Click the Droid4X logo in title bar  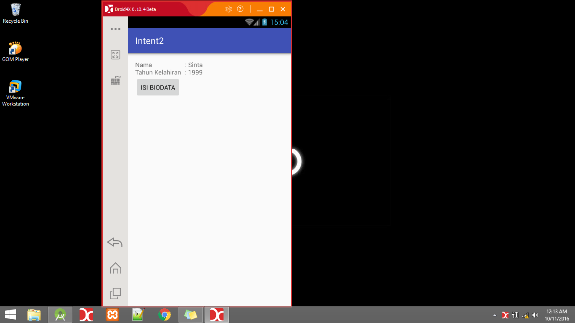109,9
